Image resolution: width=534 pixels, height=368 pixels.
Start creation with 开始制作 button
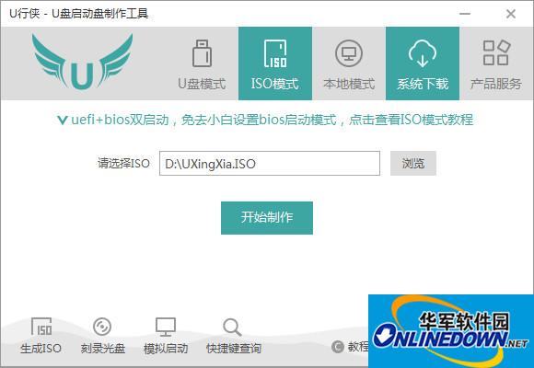267,218
